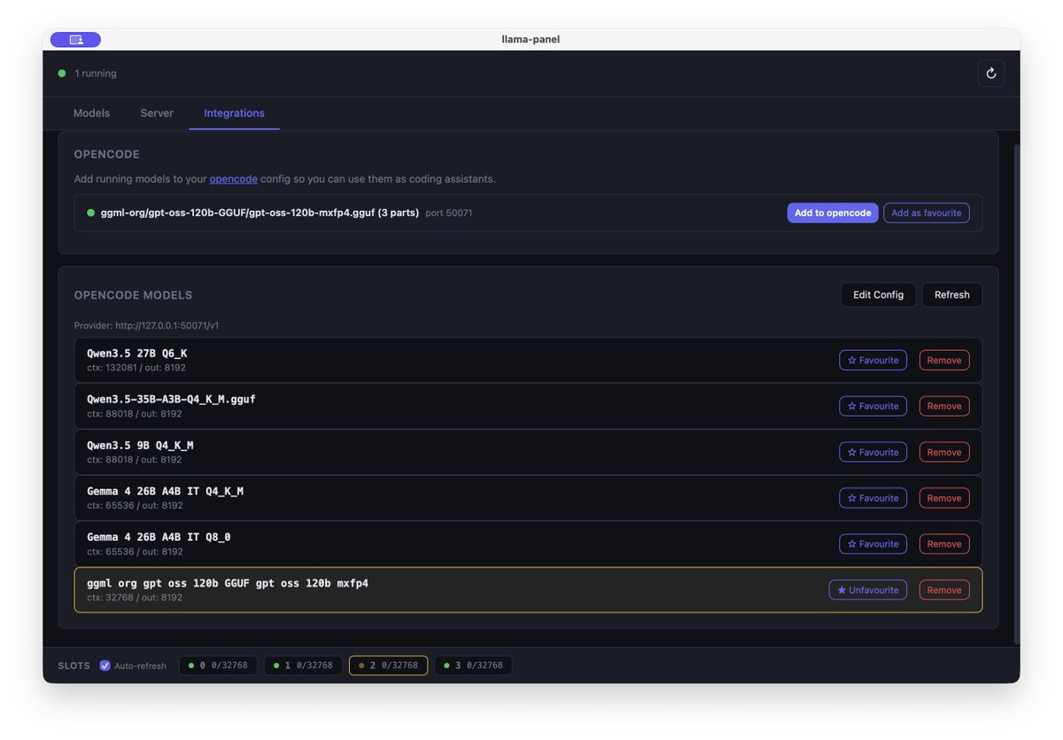1063x740 pixels.
Task: Remove Gemma 4 26B A4B IT Q4_K_M
Action: point(944,498)
